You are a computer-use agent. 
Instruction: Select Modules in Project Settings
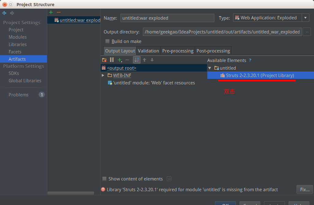17,37
